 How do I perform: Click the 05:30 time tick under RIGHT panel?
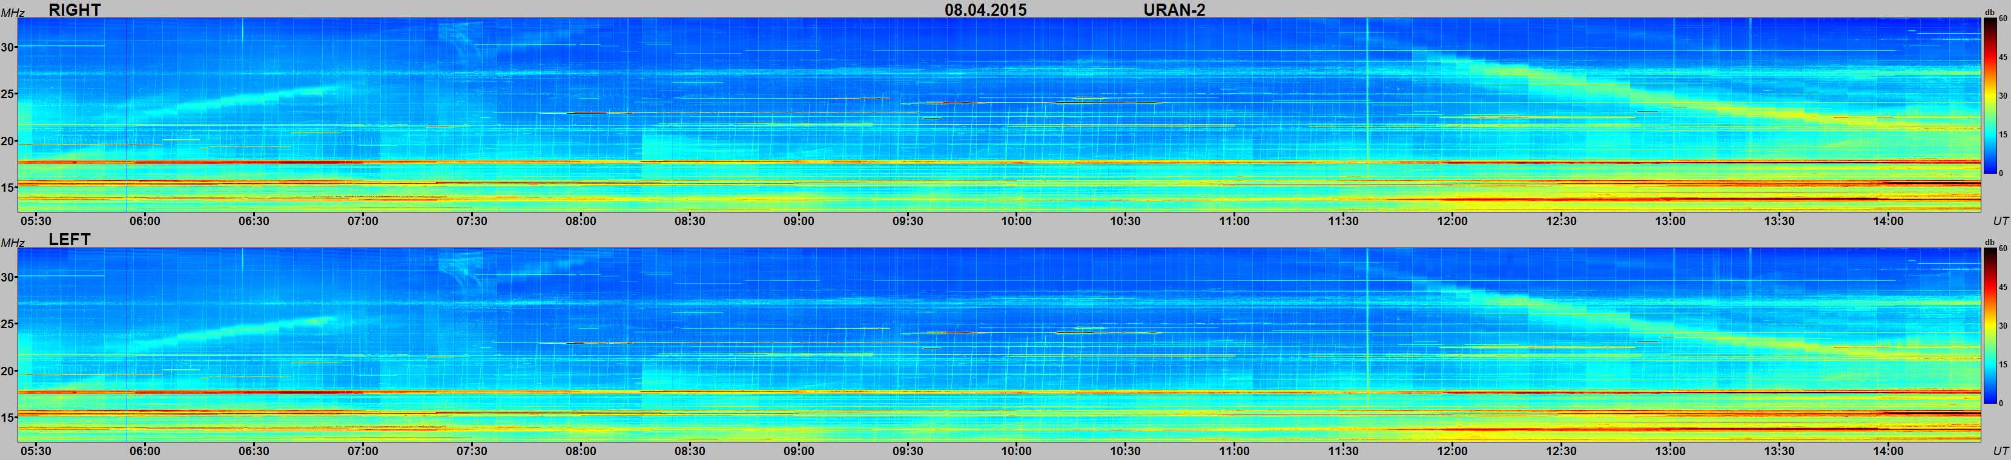pyautogui.click(x=36, y=221)
